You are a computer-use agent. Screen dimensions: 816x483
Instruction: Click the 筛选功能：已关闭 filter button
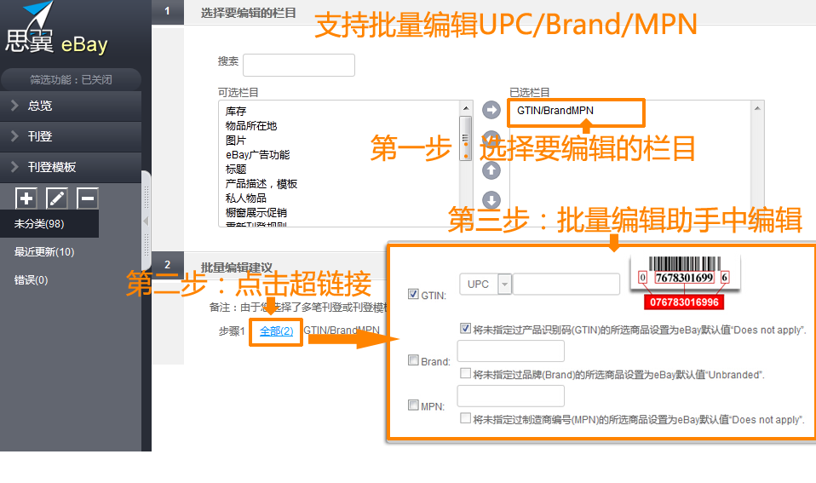pos(71,79)
